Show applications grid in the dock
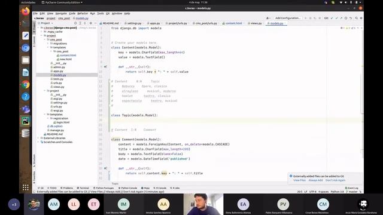The height and width of the screenshot is (215, 383). coord(26,187)
